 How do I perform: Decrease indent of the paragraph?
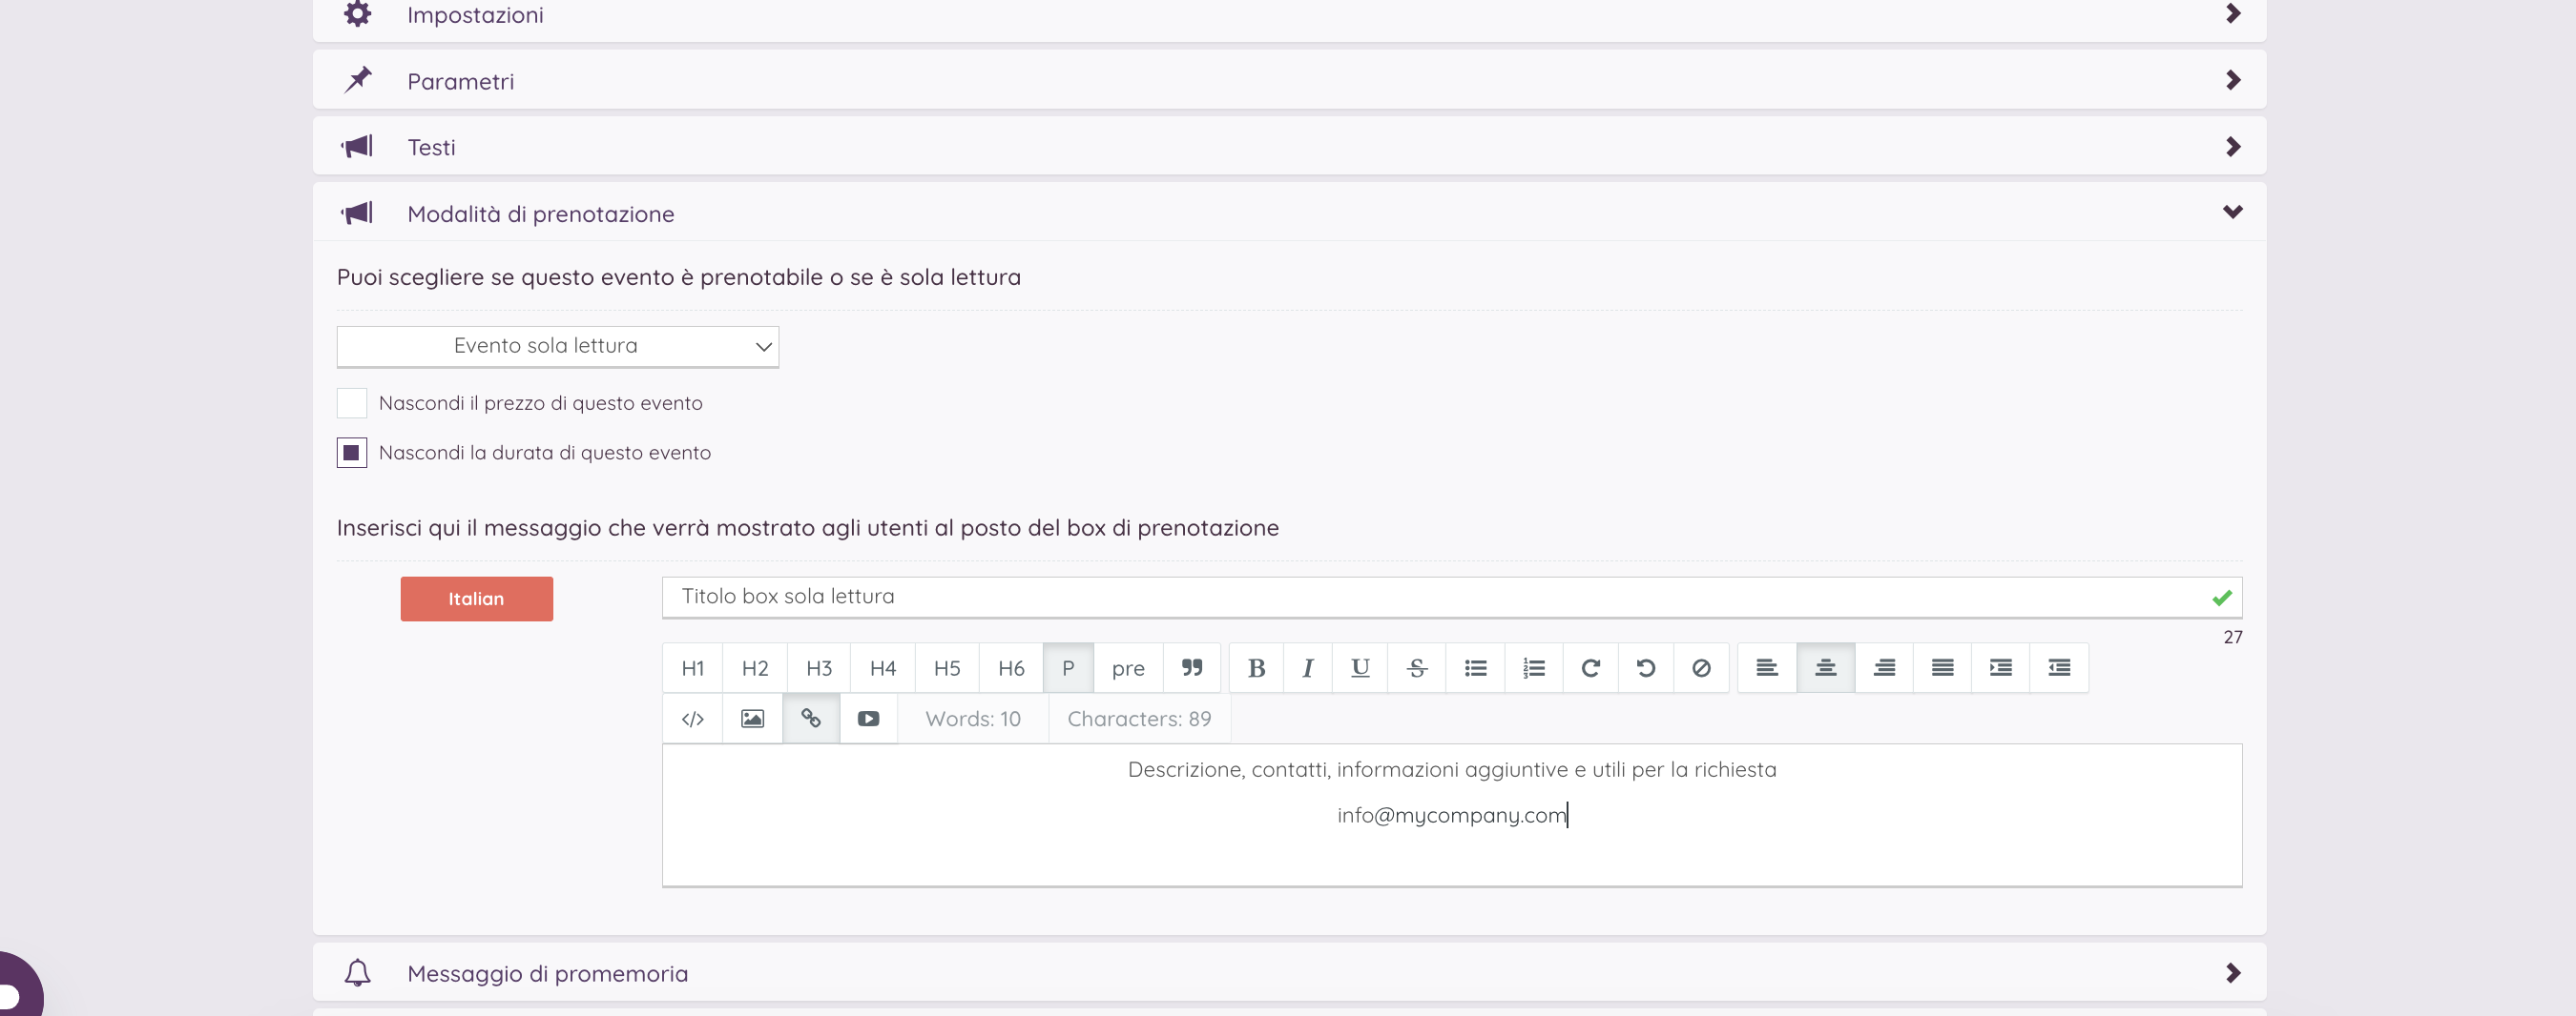click(x=2059, y=667)
